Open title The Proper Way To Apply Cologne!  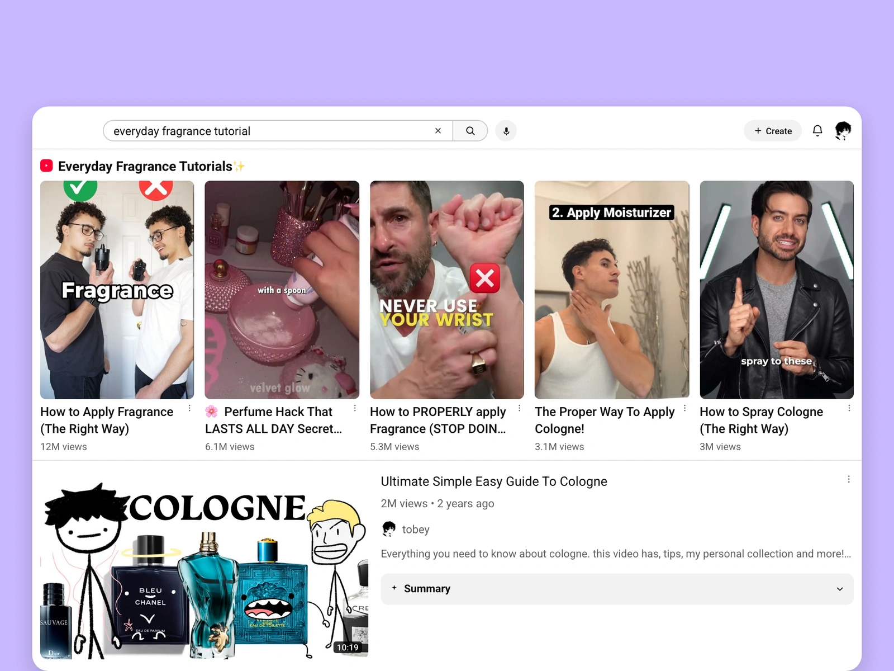pos(605,420)
